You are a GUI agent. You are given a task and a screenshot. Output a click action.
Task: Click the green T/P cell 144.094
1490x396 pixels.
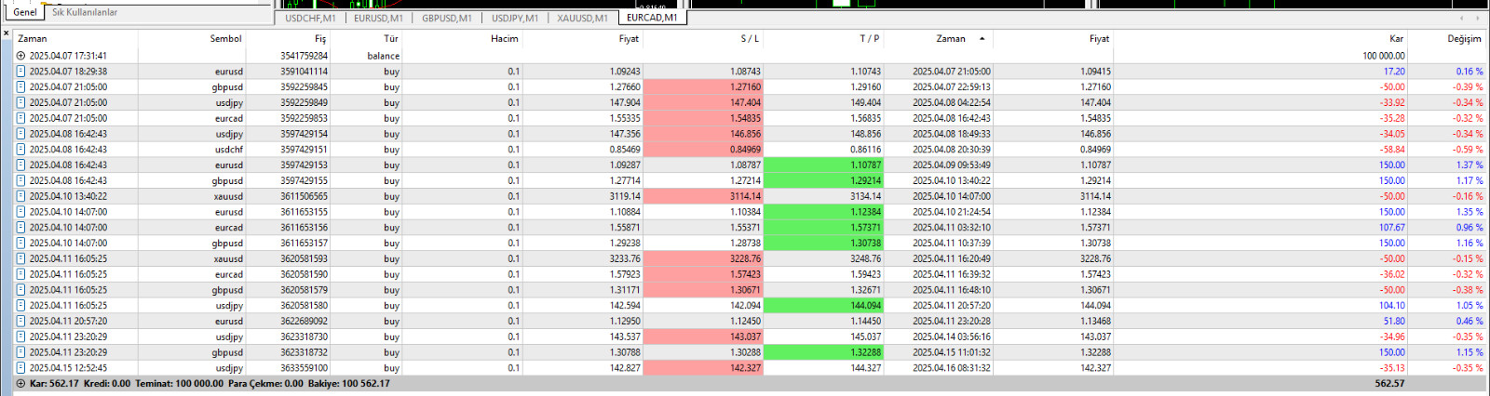[822, 306]
